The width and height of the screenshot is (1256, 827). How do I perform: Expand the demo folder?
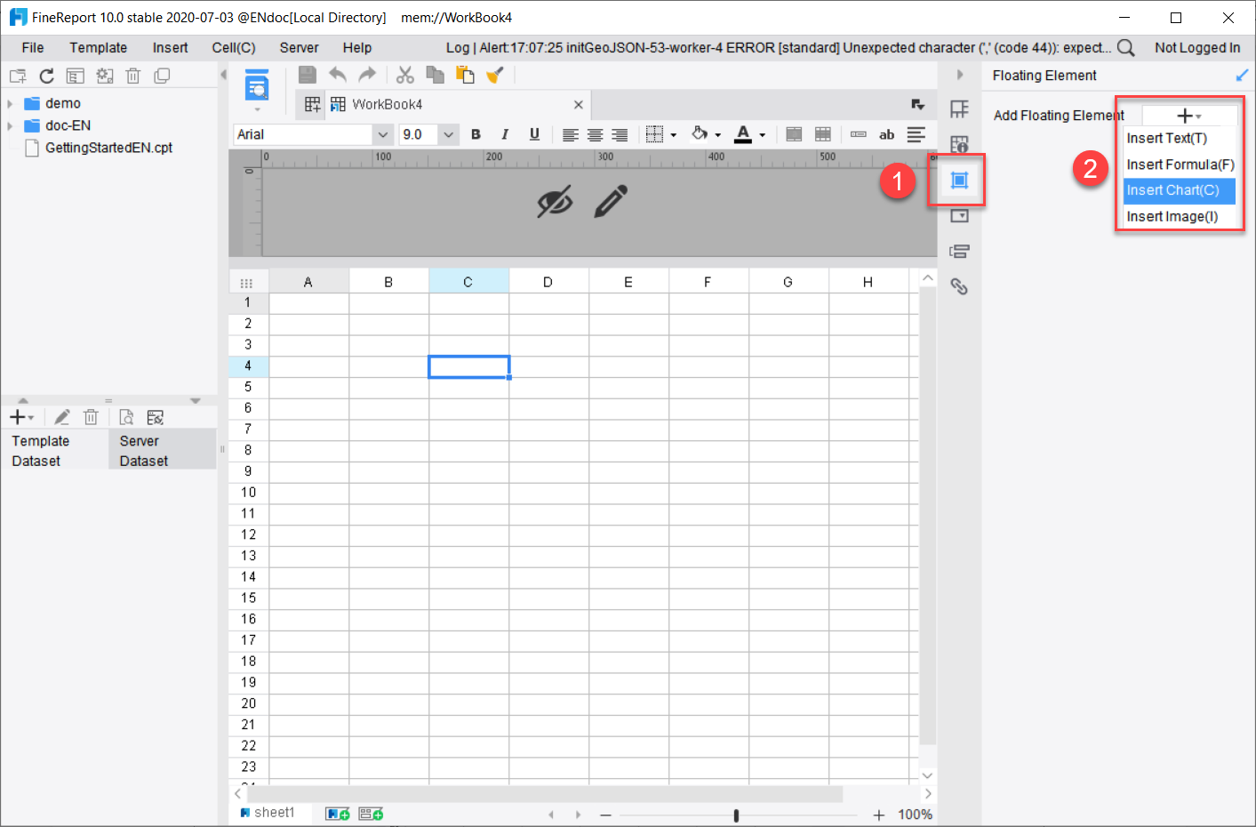[10, 104]
